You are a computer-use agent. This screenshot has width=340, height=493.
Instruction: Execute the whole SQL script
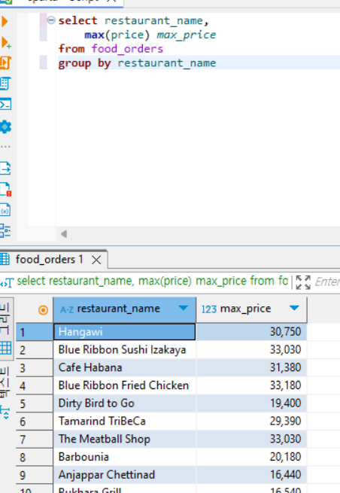tap(5, 63)
